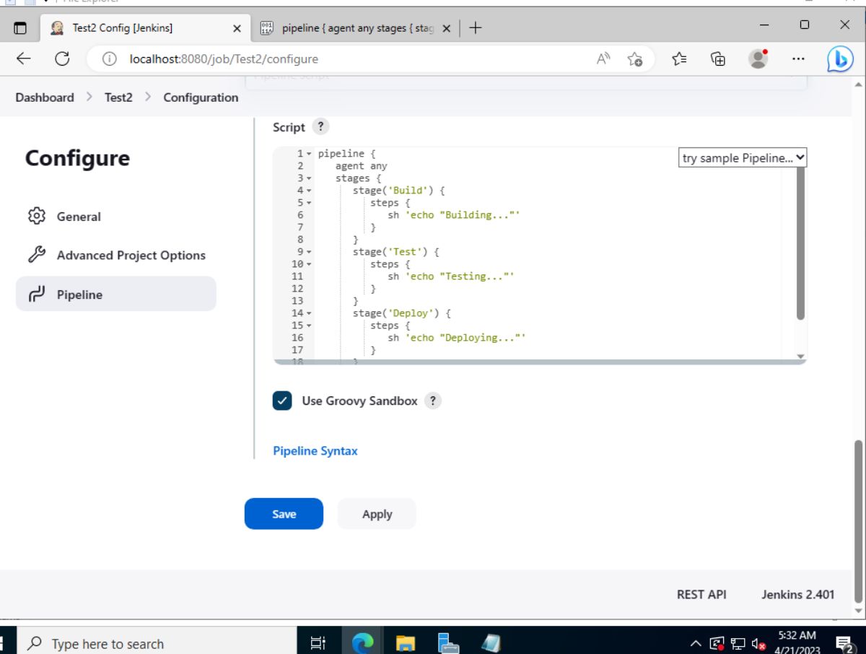Image resolution: width=866 pixels, height=654 pixels.
Task: Click the Groovy Sandbox help question mark
Action: coord(432,400)
